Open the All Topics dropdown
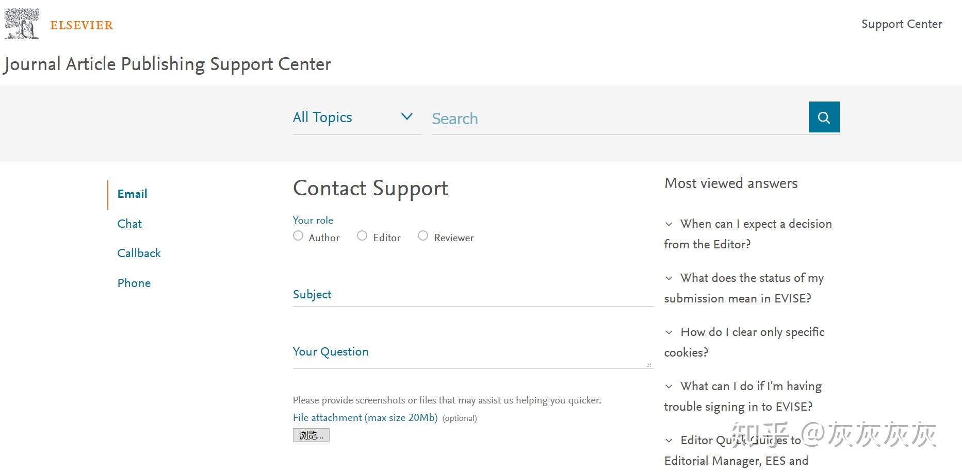This screenshot has height=473, width=962. (x=356, y=117)
